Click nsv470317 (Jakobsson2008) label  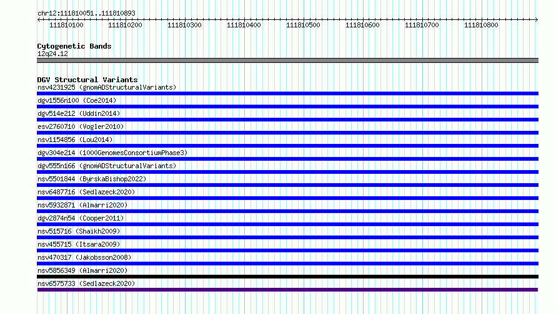tap(84, 257)
